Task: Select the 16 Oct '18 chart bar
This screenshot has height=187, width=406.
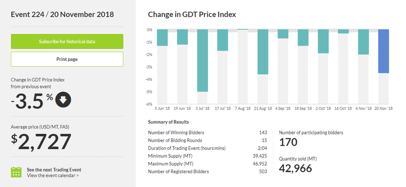Action: [x=343, y=31]
